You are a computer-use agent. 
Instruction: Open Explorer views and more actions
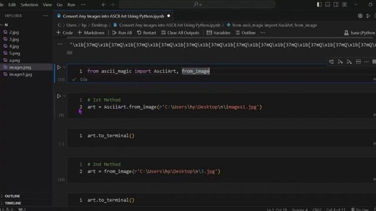[45, 16]
